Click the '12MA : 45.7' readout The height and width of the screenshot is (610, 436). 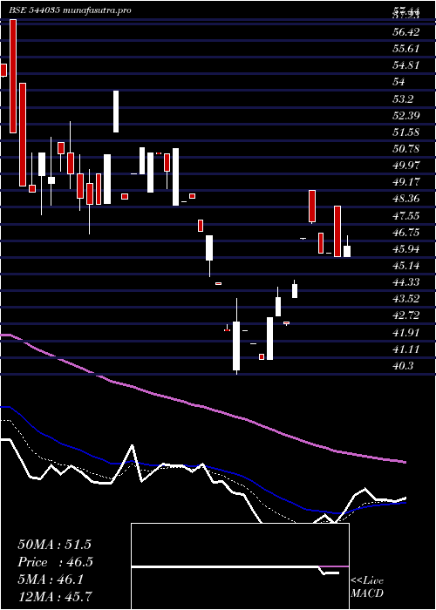pos(55,597)
